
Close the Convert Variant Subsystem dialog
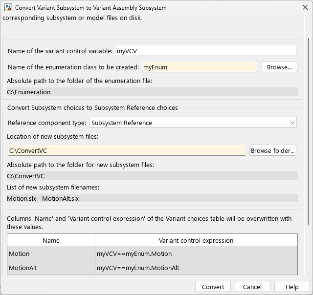click(x=305, y=8)
